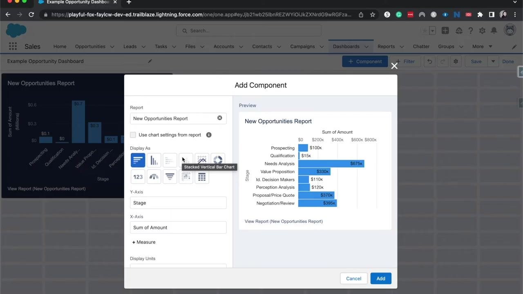Add a Measure to the chart

[x=144, y=242]
